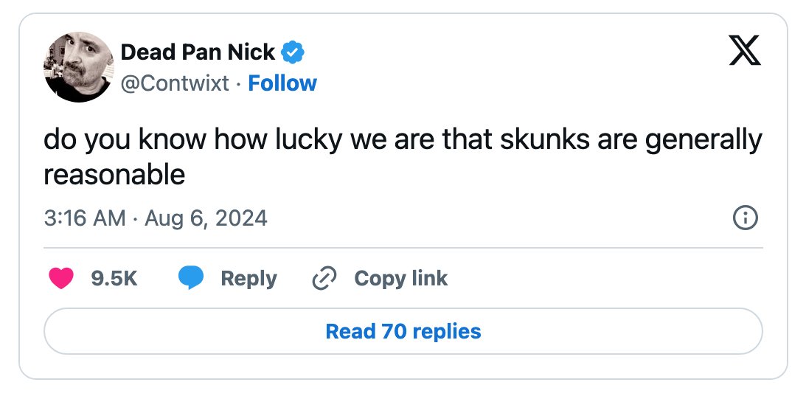Image resolution: width=806 pixels, height=399 pixels.
Task: Click the Copy link label
Action: coord(401,278)
